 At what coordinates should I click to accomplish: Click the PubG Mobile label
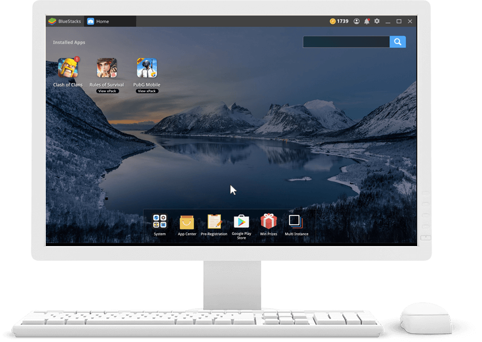click(x=147, y=85)
